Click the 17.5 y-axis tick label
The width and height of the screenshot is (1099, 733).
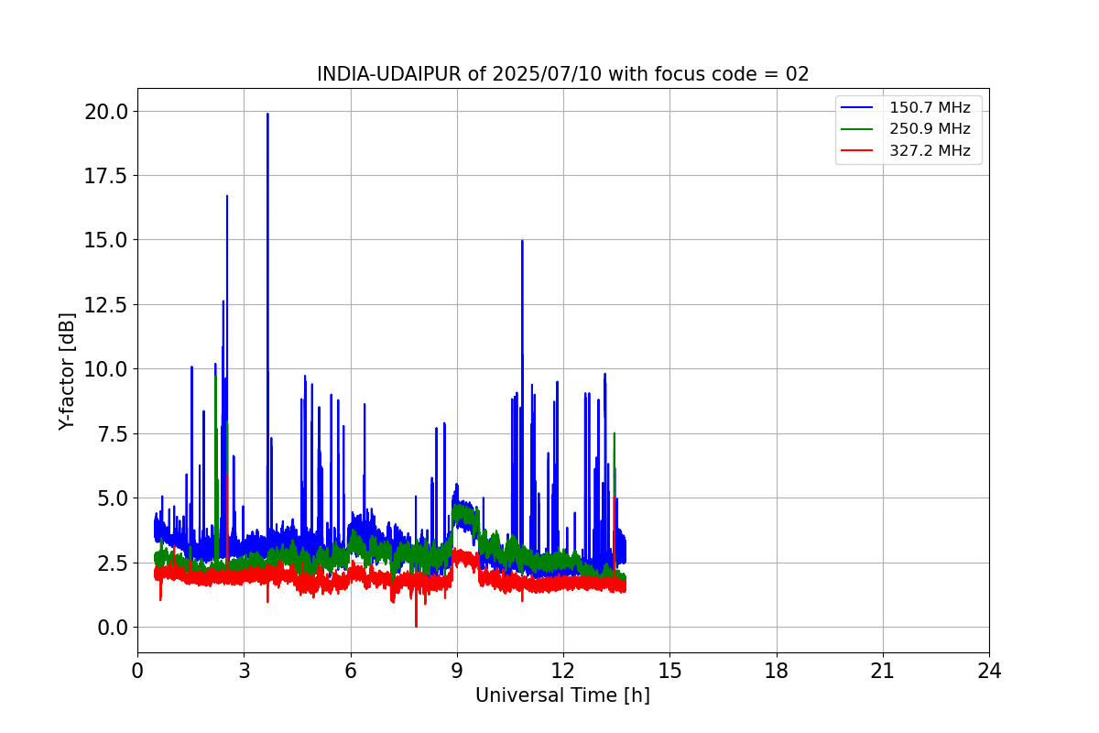[x=104, y=176]
